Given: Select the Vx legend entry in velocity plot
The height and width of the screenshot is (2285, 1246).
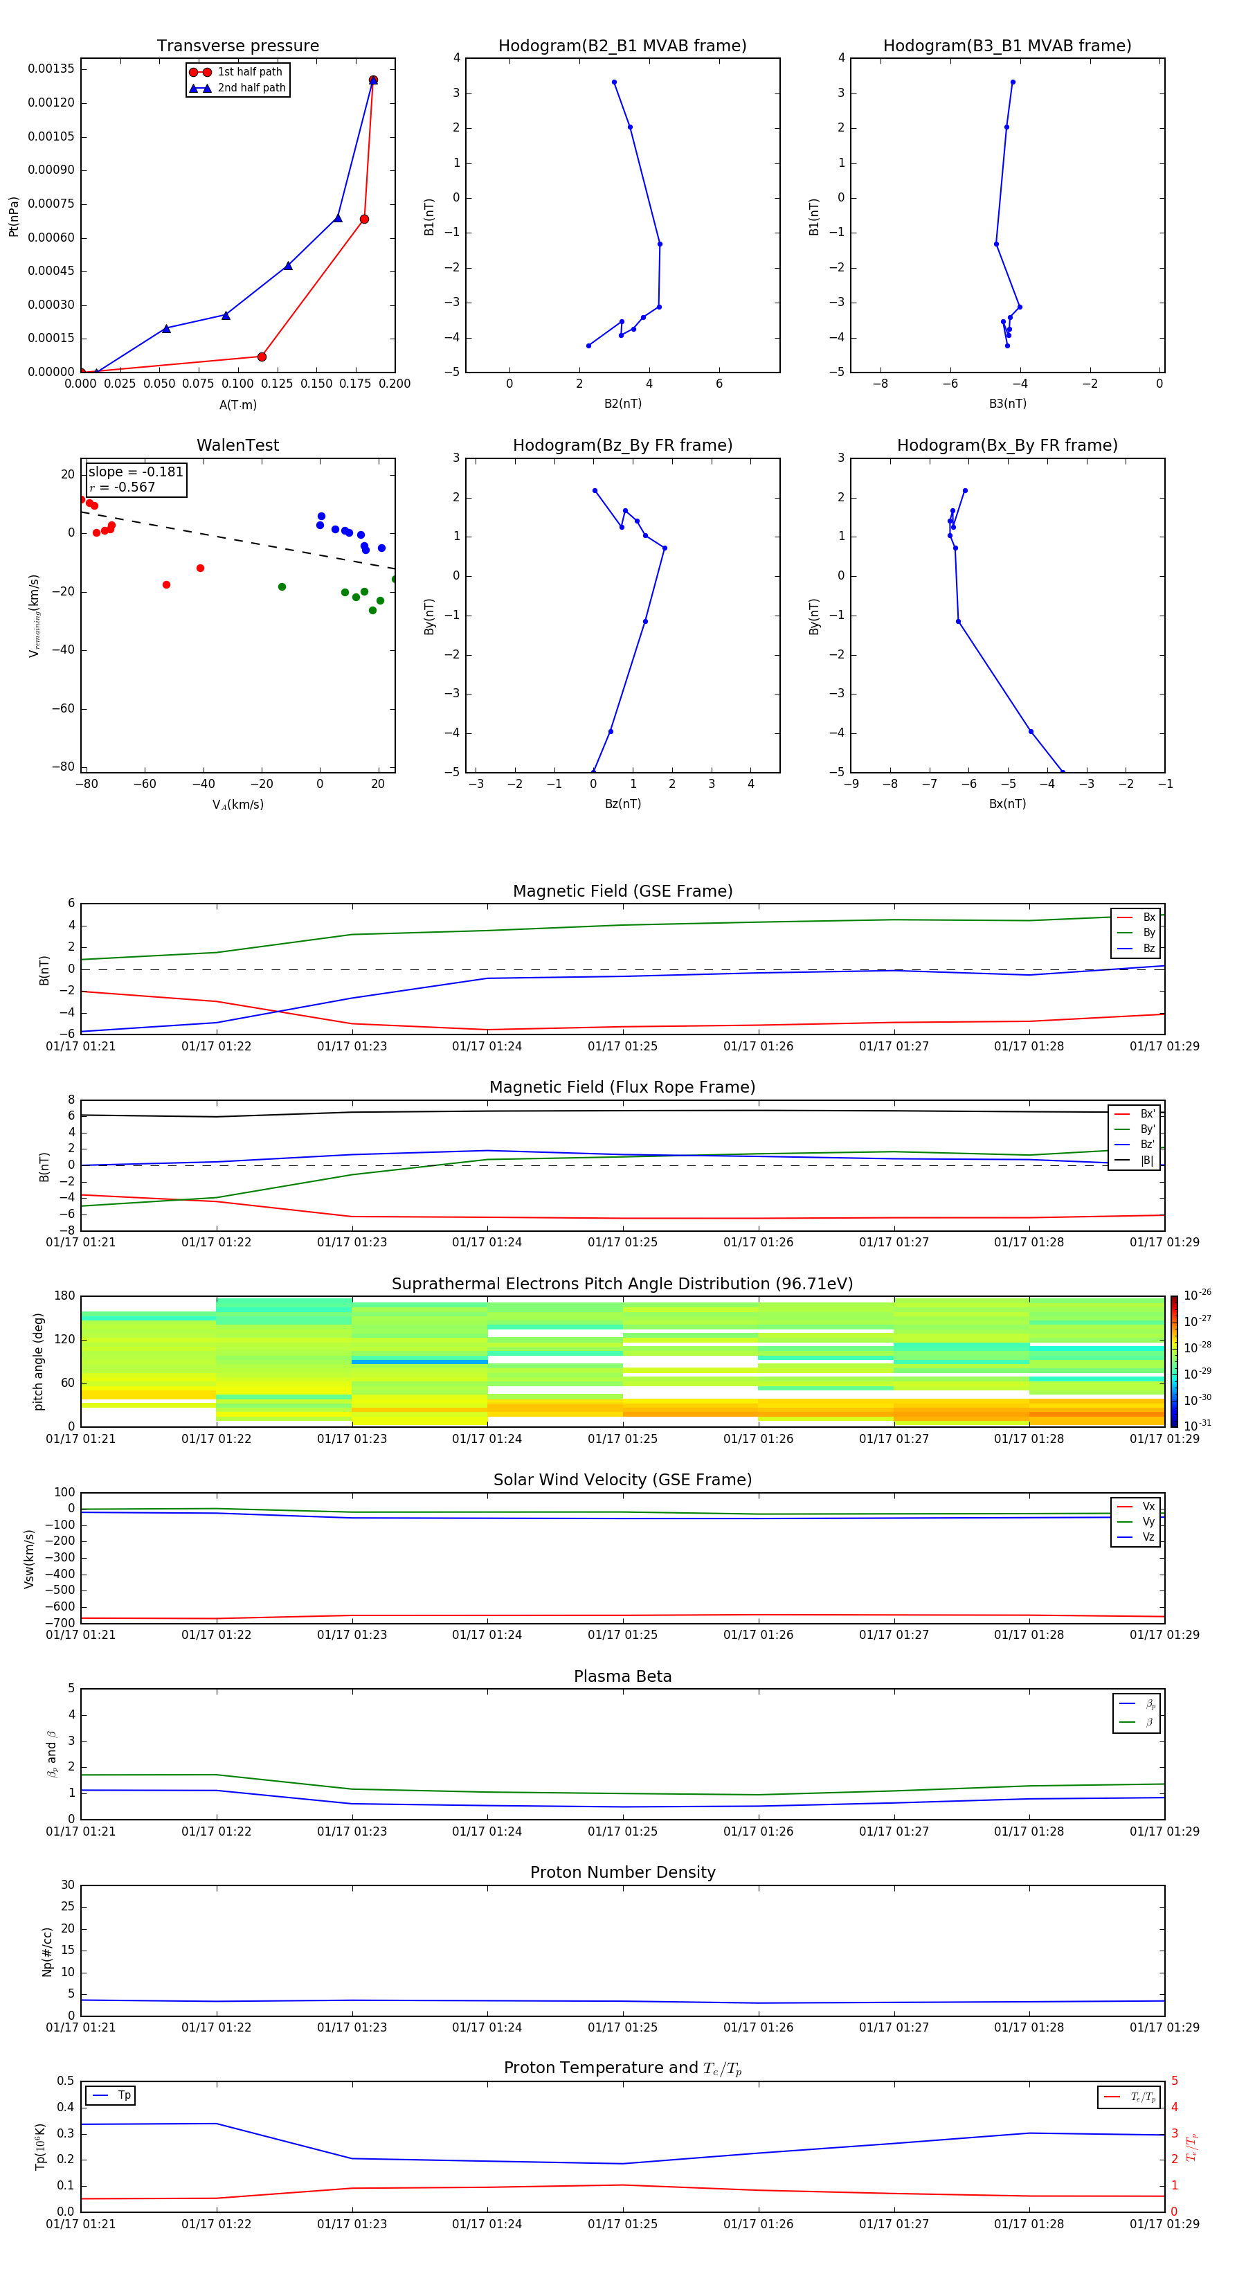Looking at the screenshot, I should coord(1136,1507).
